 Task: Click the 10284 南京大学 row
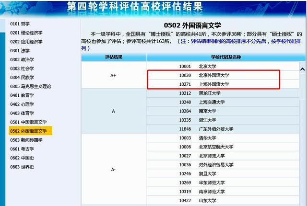pos(223,111)
